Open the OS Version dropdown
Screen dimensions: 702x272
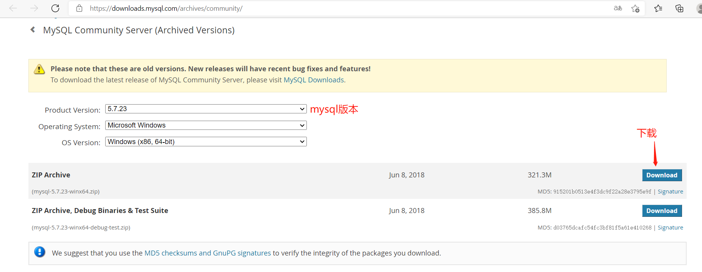click(206, 142)
